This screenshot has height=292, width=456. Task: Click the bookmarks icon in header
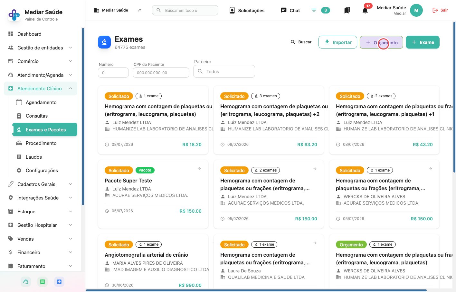click(347, 10)
